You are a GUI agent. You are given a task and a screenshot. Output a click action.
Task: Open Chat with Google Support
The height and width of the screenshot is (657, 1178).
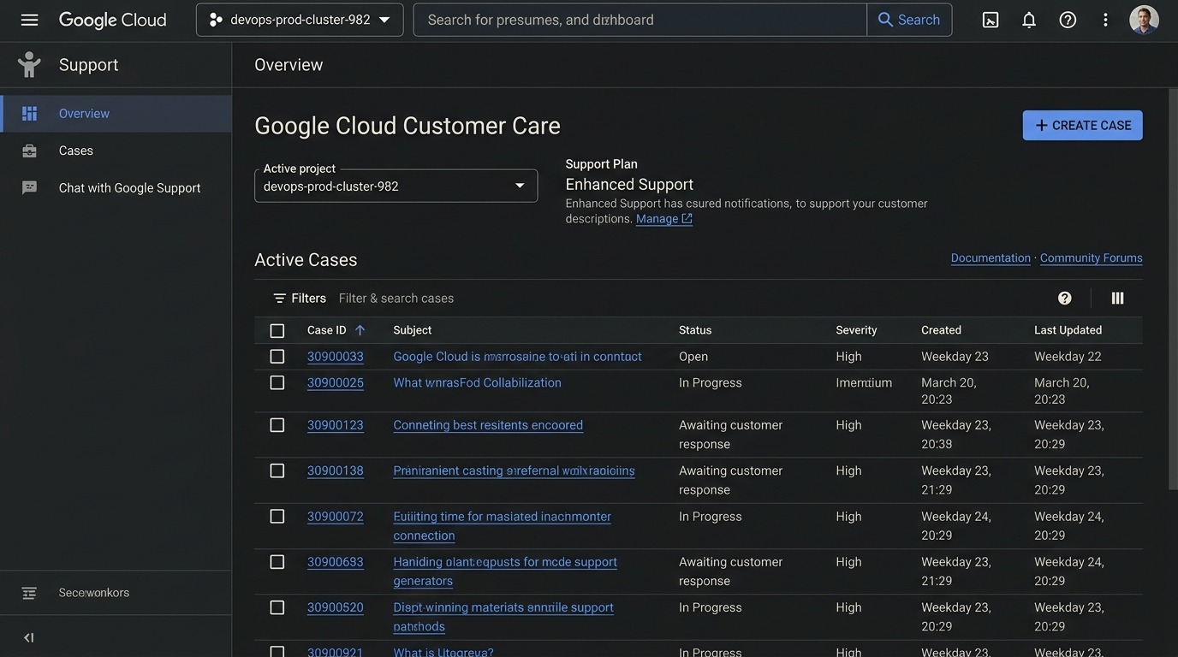116,187
